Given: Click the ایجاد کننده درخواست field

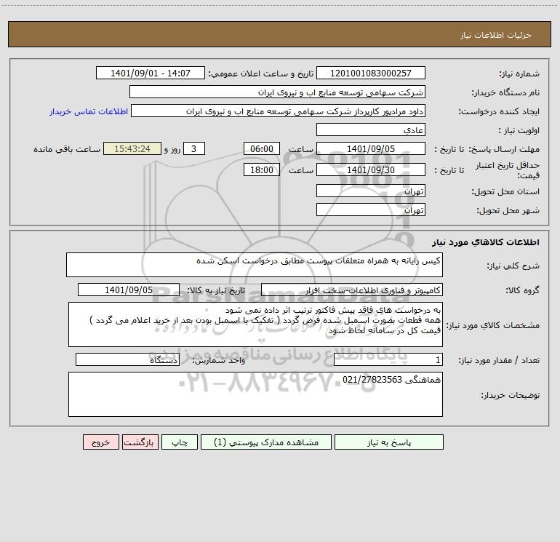Looking at the screenshot, I should click(279, 111).
